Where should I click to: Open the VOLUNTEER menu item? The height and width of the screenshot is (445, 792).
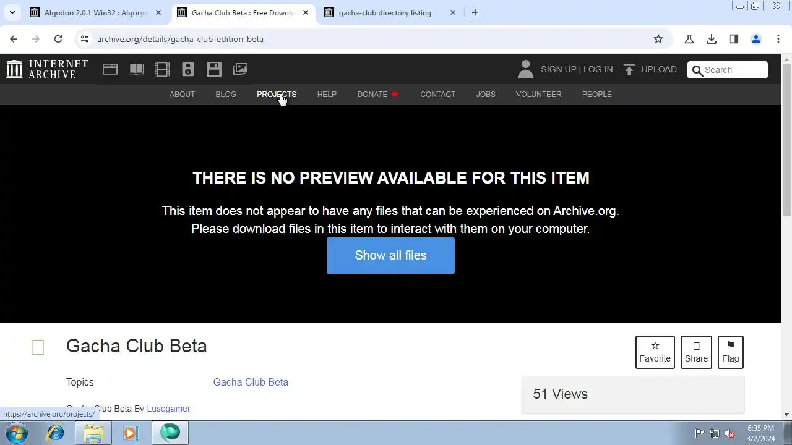pos(539,95)
